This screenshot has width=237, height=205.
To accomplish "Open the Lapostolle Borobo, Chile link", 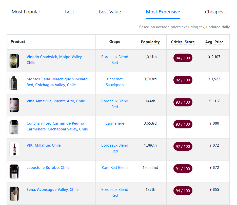I will 48,168.
